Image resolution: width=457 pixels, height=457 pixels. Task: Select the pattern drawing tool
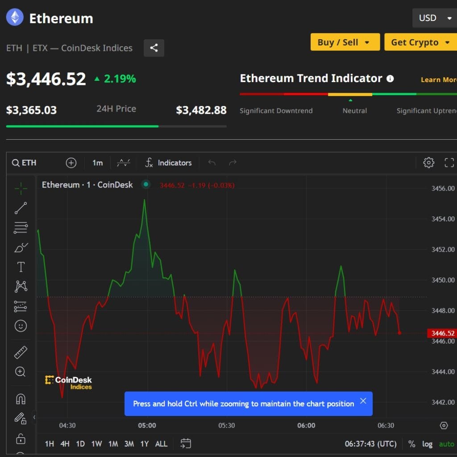pyautogui.click(x=21, y=287)
